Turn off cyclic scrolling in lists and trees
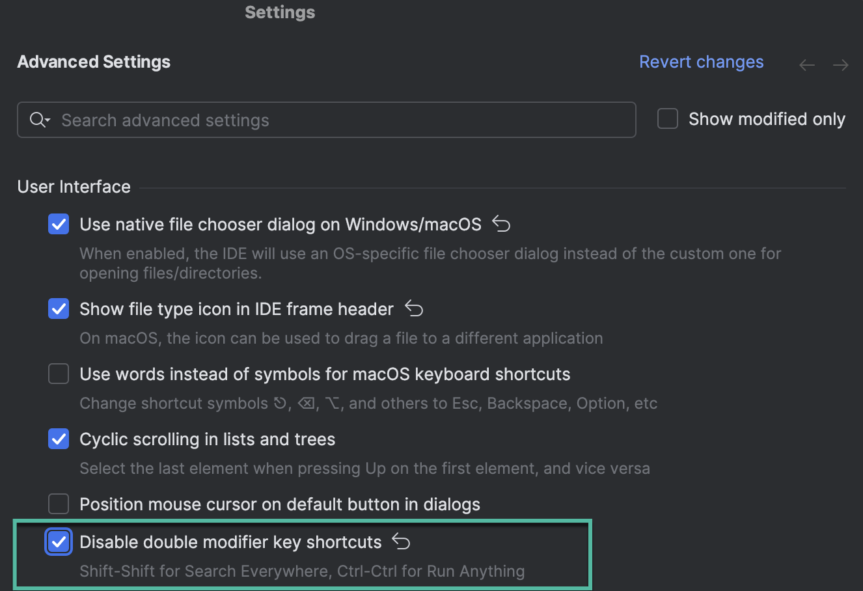Image resolution: width=863 pixels, height=591 pixels. 58,439
